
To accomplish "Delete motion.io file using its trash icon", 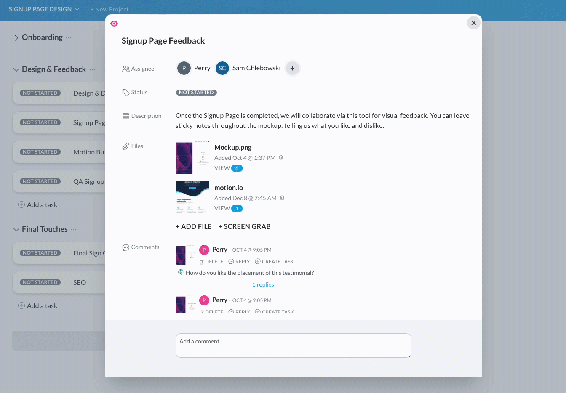I will (x=282, y=198).
